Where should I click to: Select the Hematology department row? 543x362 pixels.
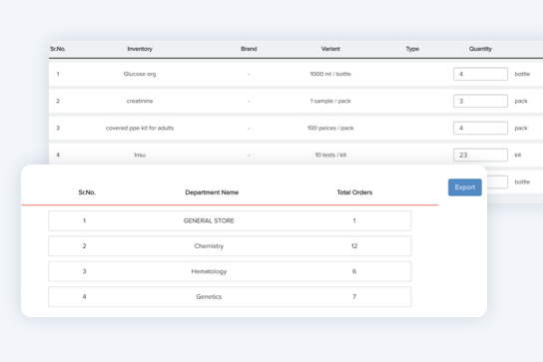pyautogui.click(x=230, y=271)
